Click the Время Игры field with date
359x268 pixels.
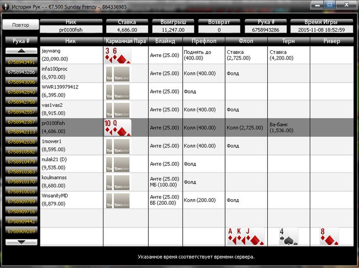pos(322,30)
